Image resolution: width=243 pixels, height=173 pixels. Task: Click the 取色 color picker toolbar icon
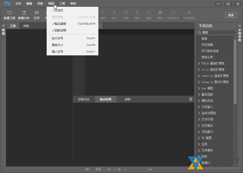point(160,13)
